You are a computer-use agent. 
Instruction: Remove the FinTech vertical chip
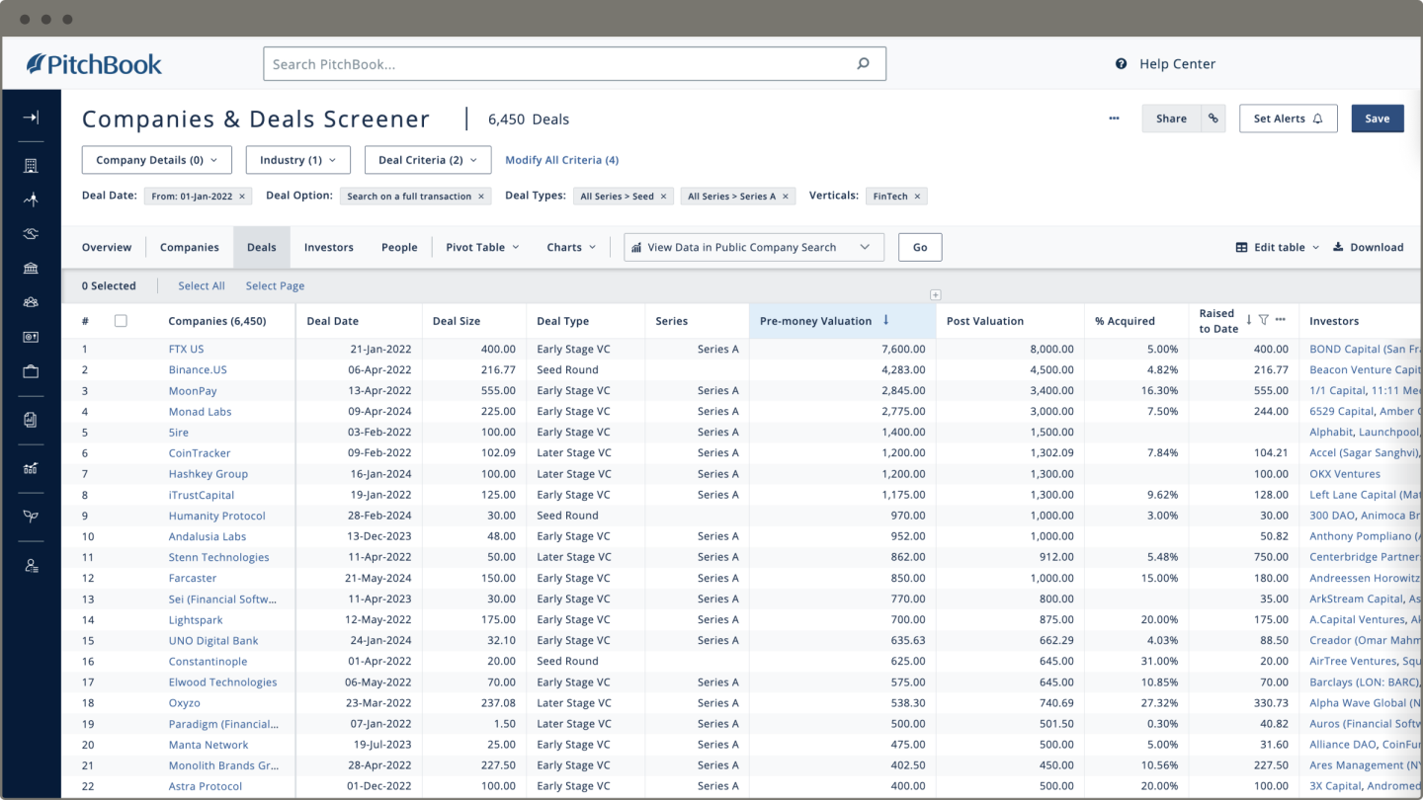[x=917, y=197]
